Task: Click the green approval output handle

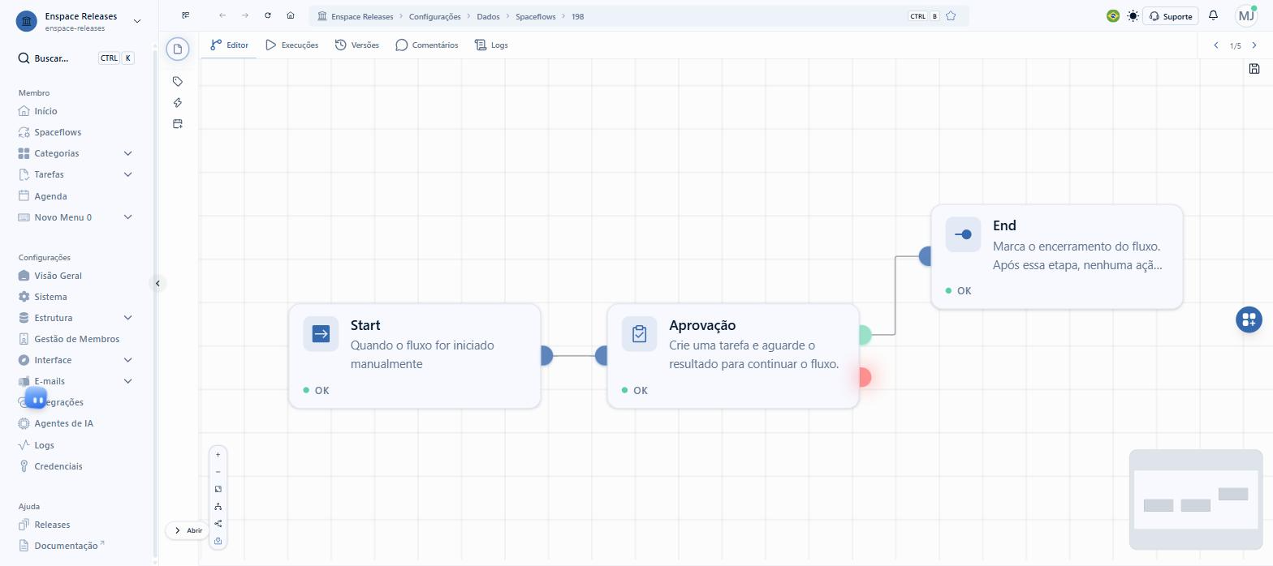Action: [x=864, y=334]
